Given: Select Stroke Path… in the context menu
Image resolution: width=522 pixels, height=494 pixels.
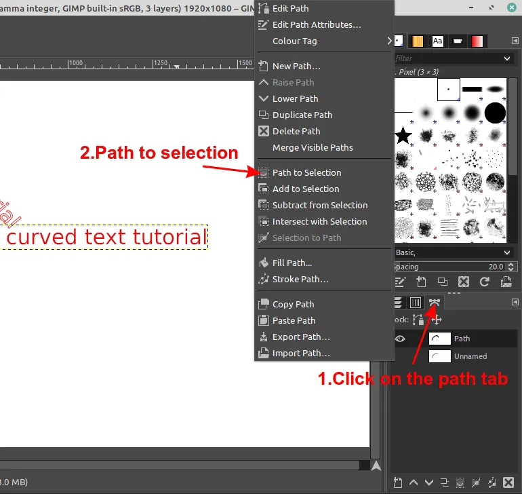Looking at the screenshot, I should (x=300, y=279).
